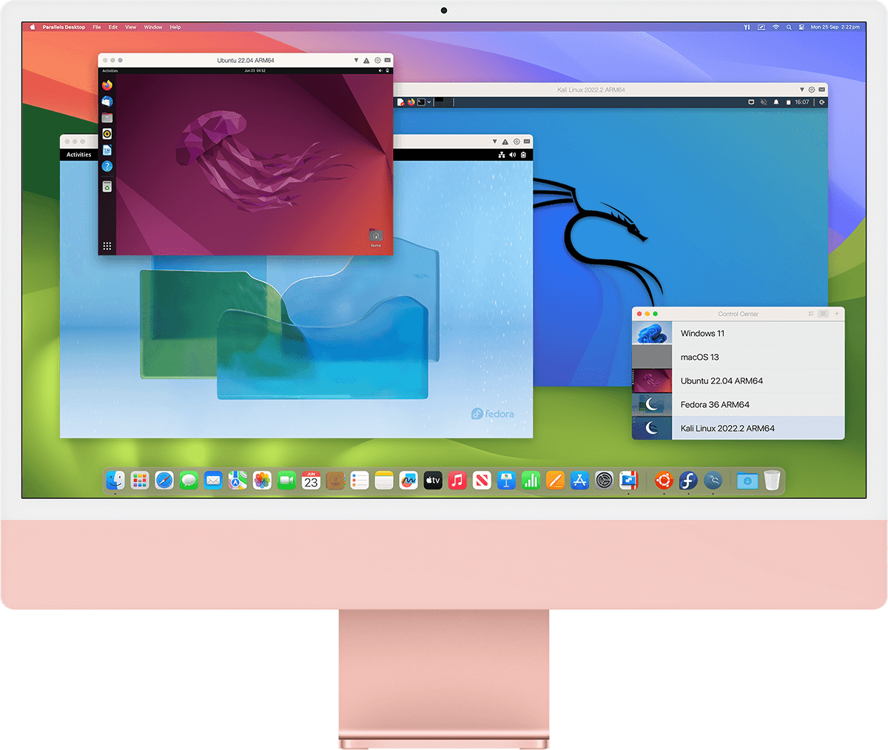Screen dimensions: 888x750
Task: Click the network share icon on the Fedora toolbar
Action: pyautogui.click(x=501, y=155)
